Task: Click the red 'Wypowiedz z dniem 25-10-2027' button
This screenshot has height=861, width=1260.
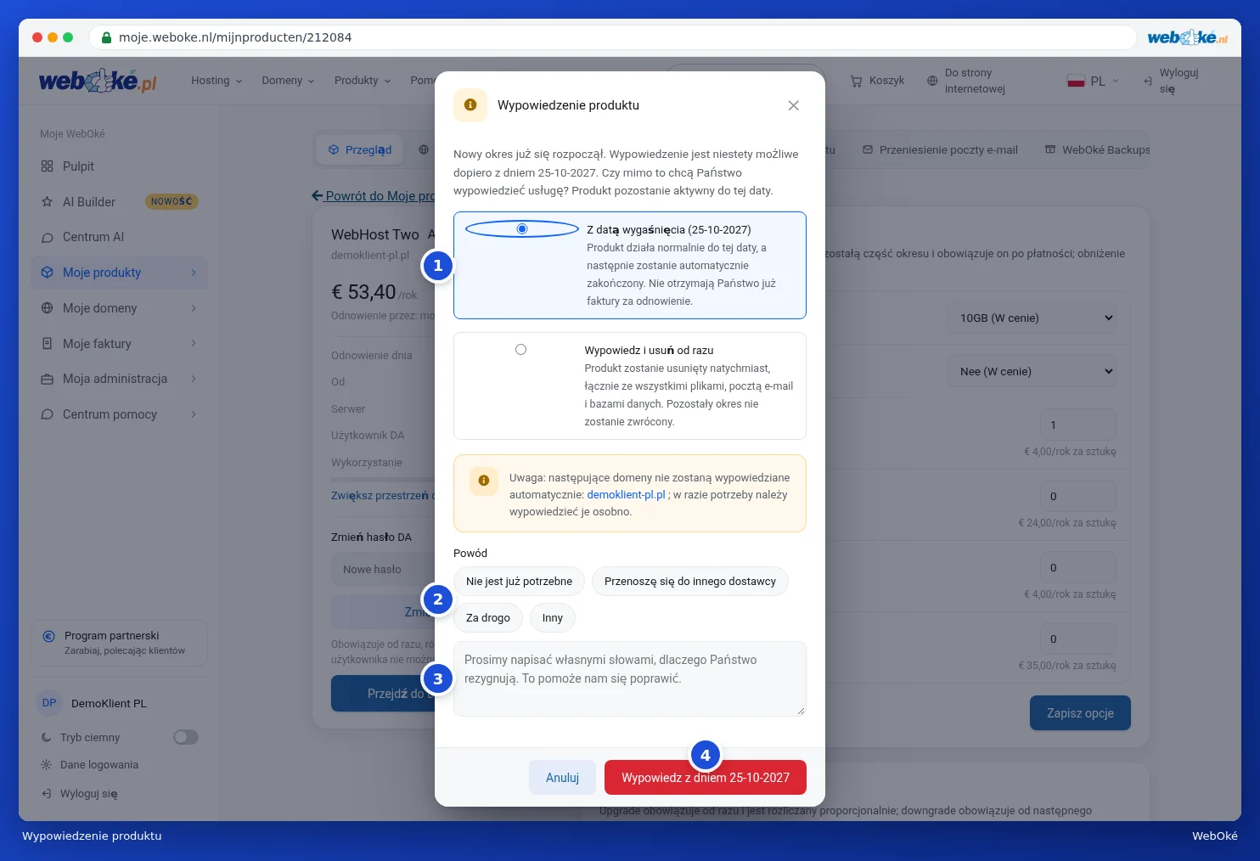Action: click(706, 777)
